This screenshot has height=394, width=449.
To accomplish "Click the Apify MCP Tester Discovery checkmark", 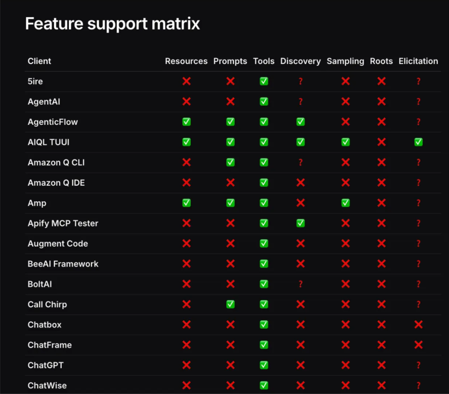I will [300, 223].
